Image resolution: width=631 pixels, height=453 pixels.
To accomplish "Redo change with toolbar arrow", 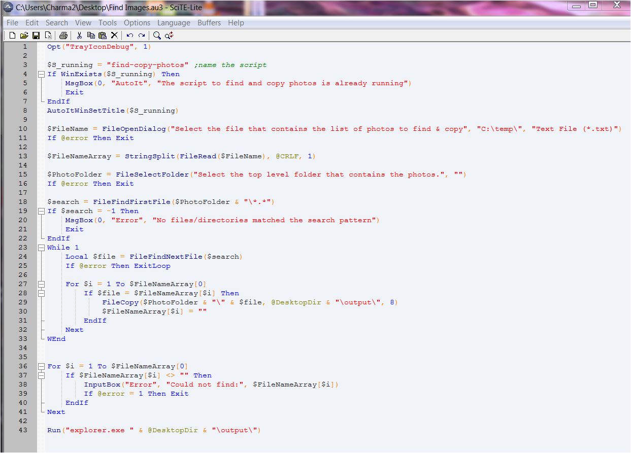I will [x=142, y=36].
